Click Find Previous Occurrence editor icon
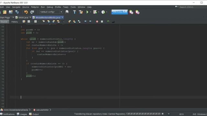This screenshot has height=116, width=207. click(49, 22)
